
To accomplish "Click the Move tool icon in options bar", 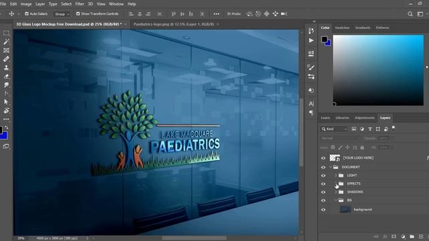I will click(x=11, y=13).
